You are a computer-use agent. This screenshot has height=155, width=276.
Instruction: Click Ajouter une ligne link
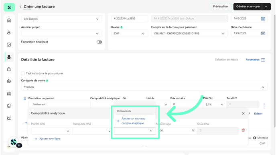(x=50, y=139)
